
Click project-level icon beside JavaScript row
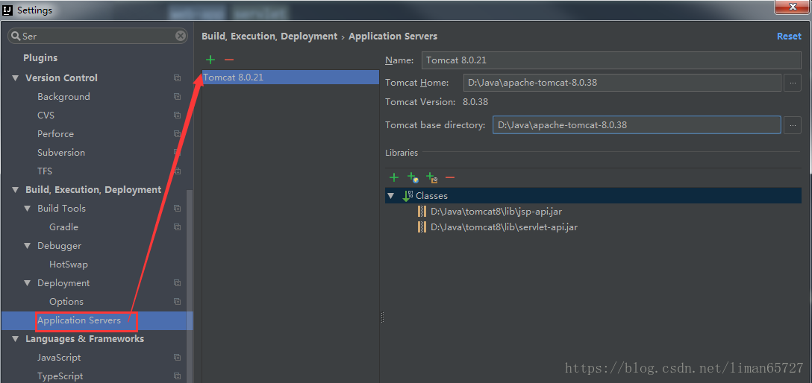(x=177, y=357)
